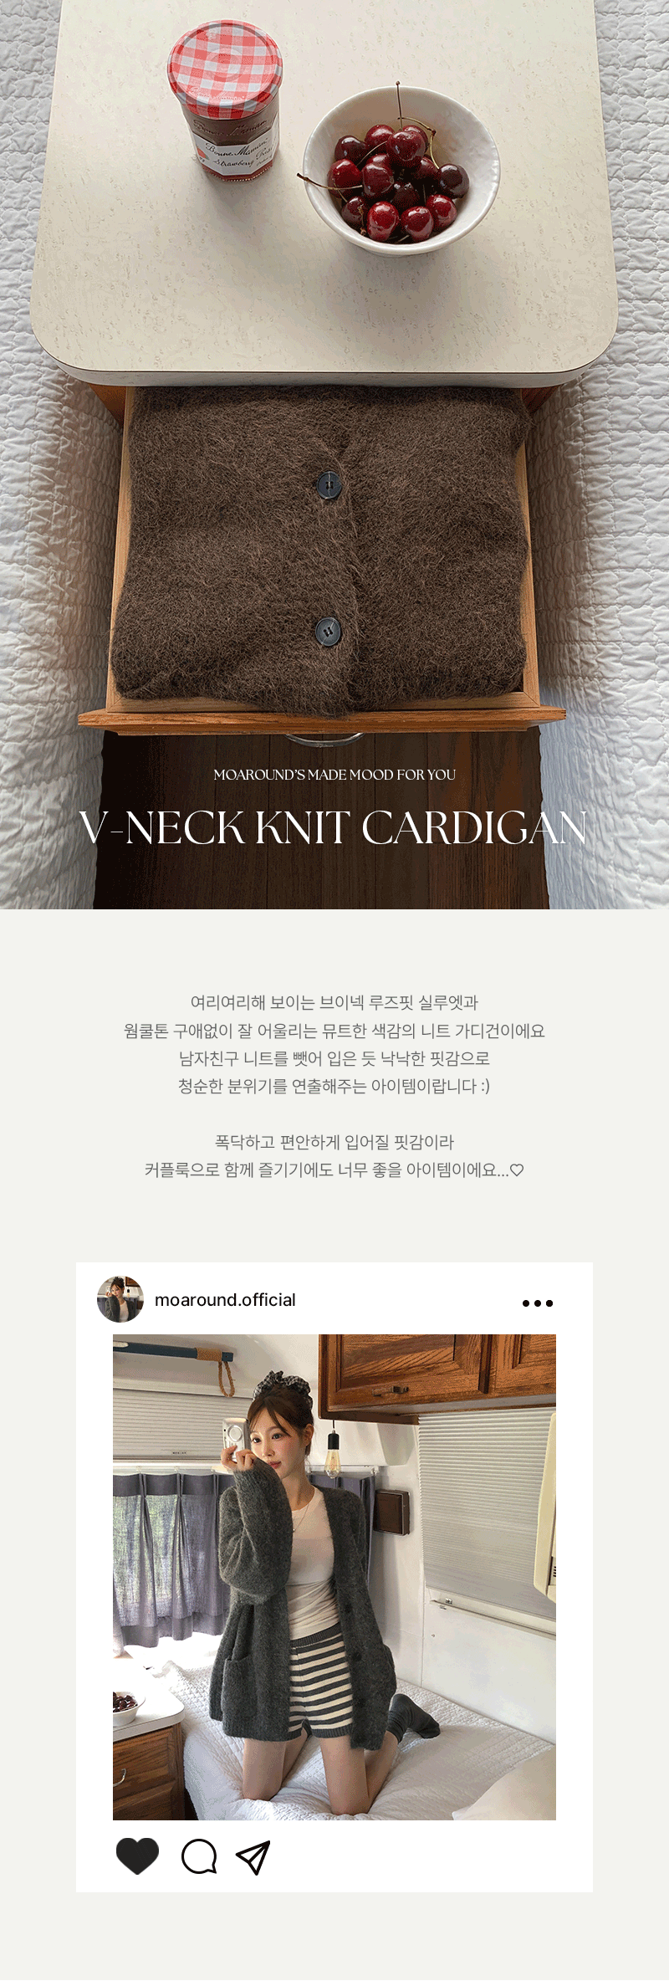The width and height of the screenshot is (669, 1986).
Task: Click the metal drawer handle below the cardigan
Action: (x=324, y=739)
